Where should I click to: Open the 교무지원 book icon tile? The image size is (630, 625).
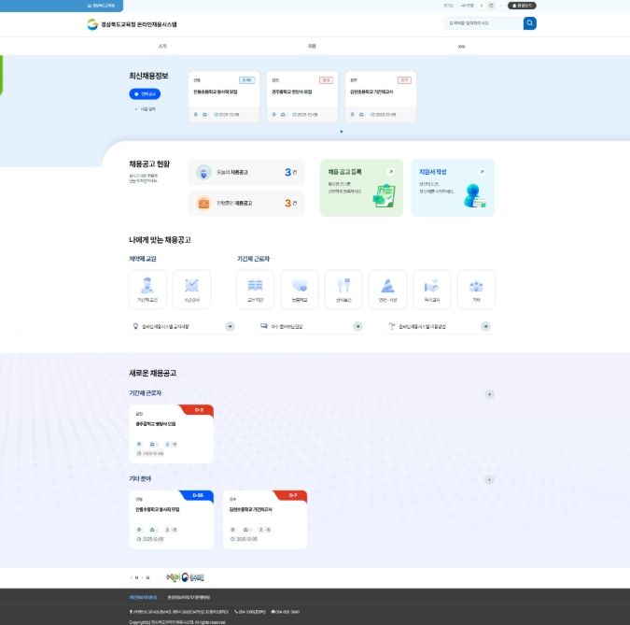(255, 289)
